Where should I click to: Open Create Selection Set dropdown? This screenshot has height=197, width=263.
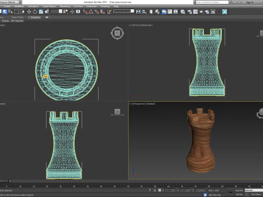click(123, 11)
